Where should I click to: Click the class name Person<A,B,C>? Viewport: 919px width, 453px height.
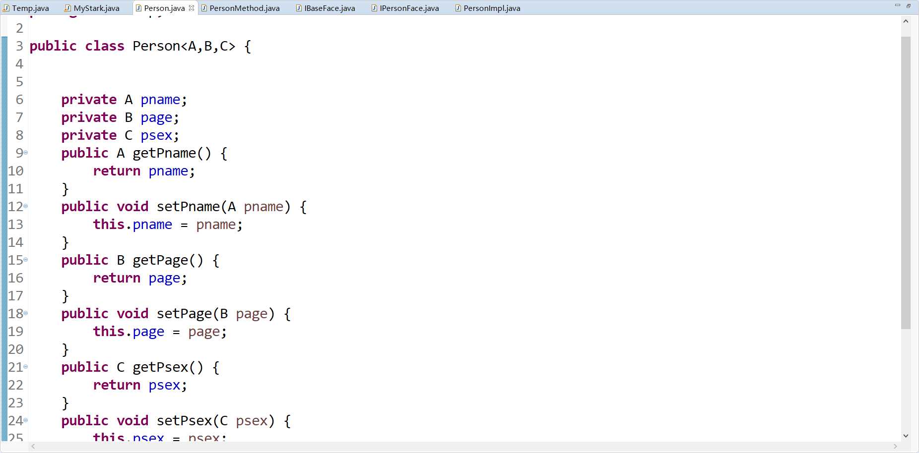pyautogui.click(x=184, y=46)
